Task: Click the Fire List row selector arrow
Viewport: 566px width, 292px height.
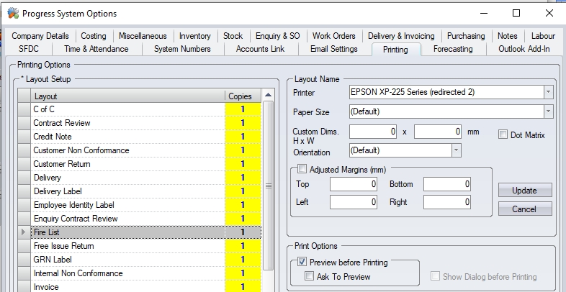Action: point(25,232)
